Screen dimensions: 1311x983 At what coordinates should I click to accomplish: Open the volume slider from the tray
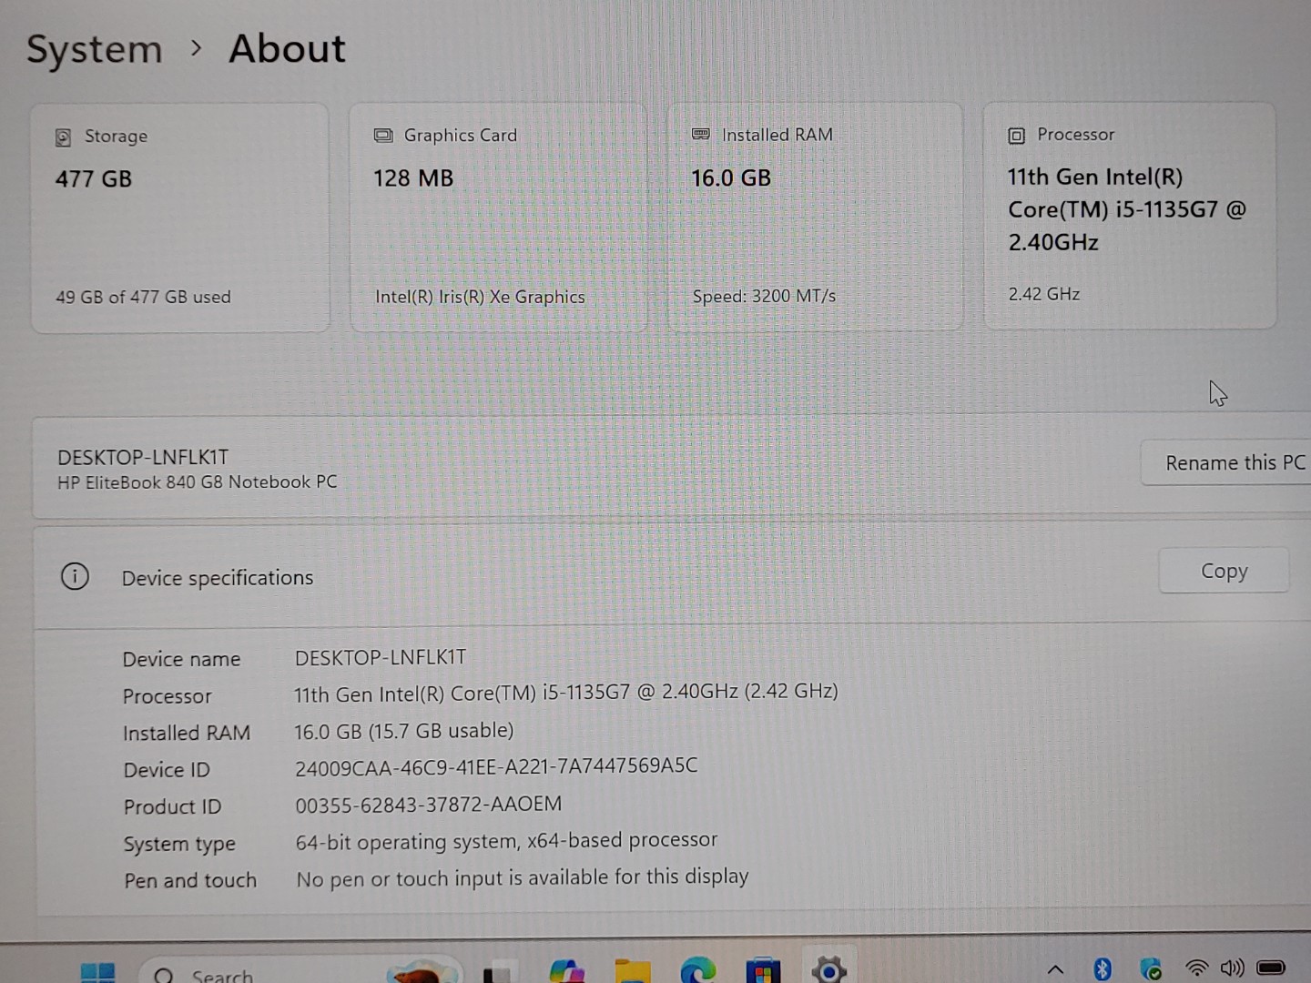point(1233,968)
